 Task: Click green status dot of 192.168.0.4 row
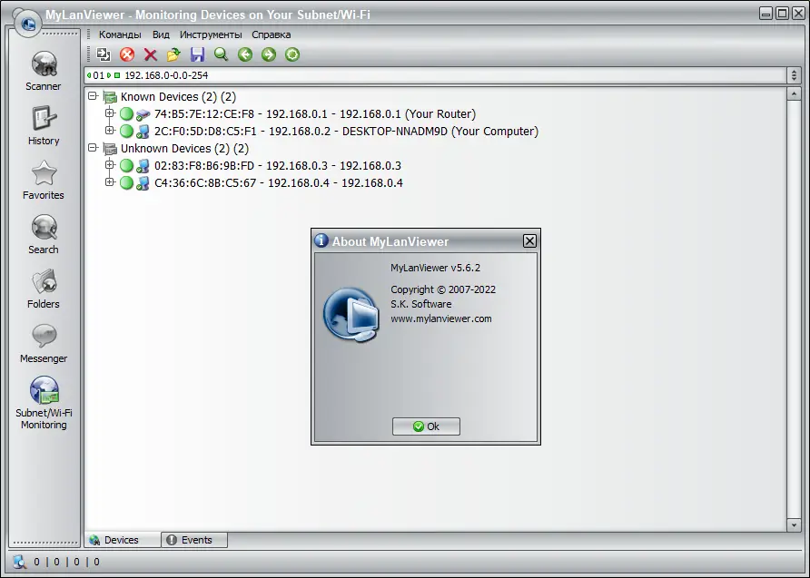coord(126,182)
